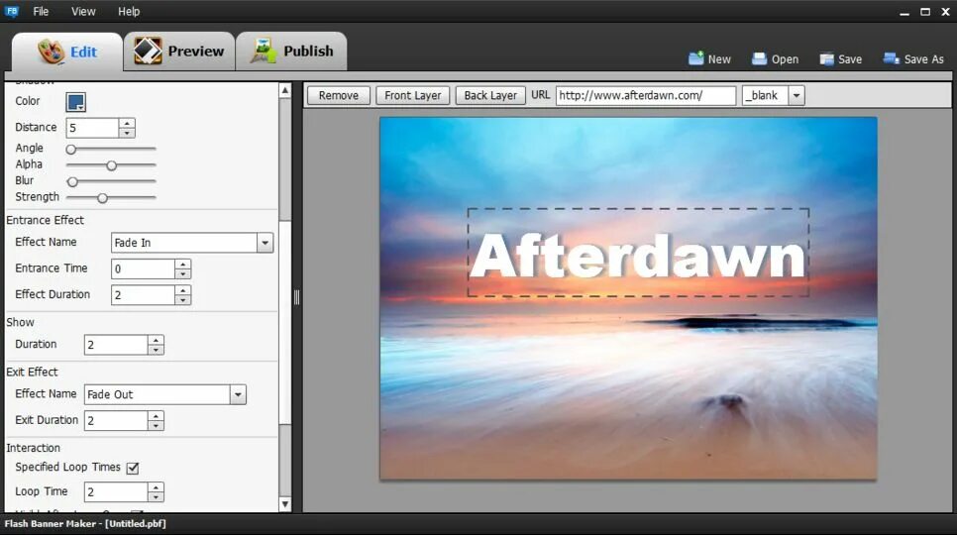957x535 pixels.
Task: Open the Entrance Effect Name dropdown
Action: click(265, 243)
